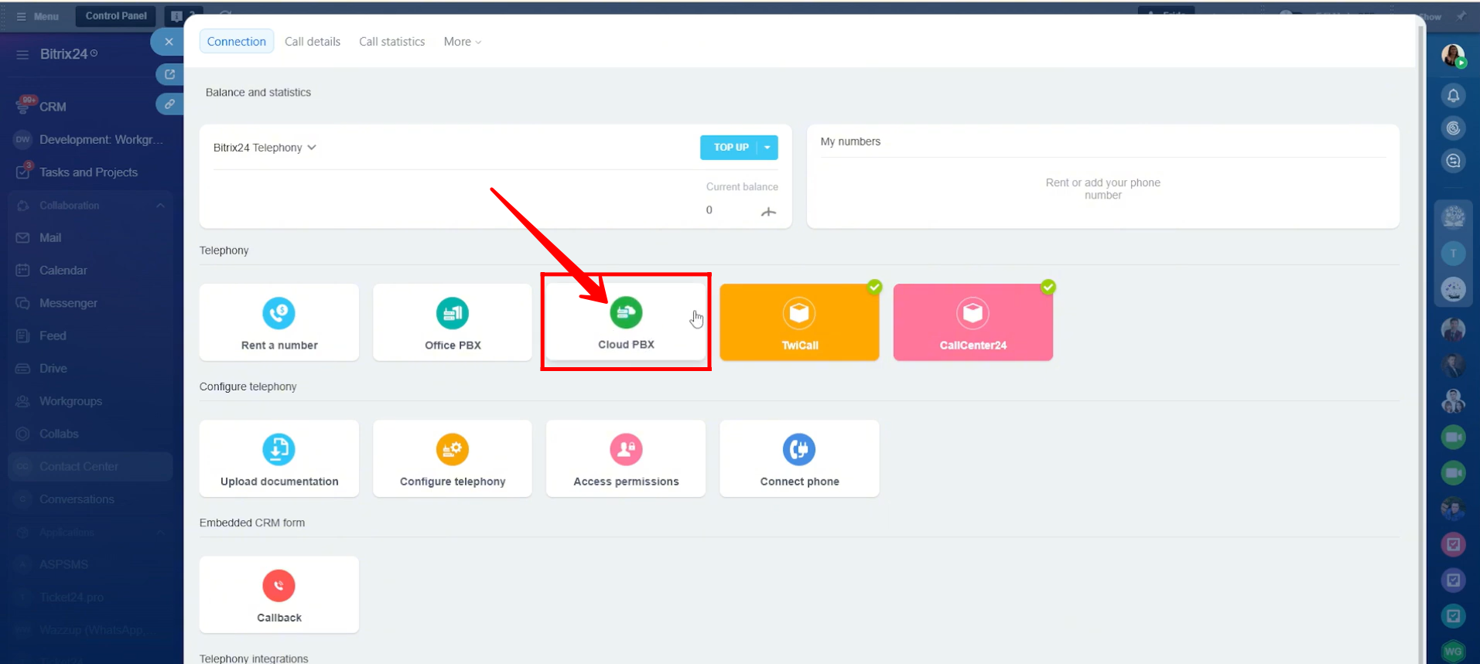
Task: Close the telephony slider panel
Action: [169, 42]
